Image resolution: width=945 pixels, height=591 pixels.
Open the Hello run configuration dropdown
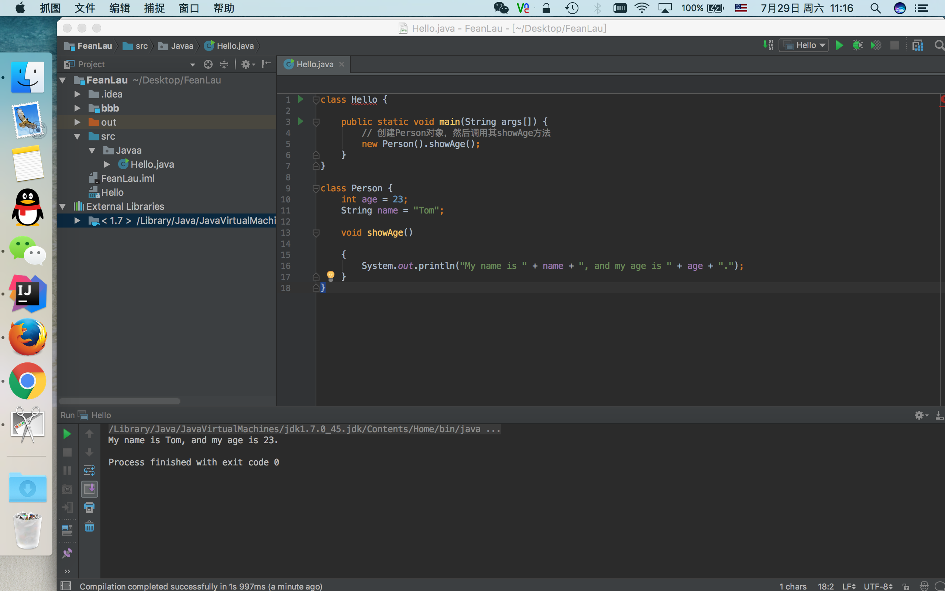coord(805,45)
